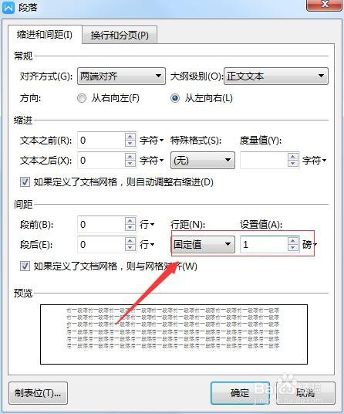Open 行 unit dropdown for 段后
The image size is (344, 414).
click(x=147, y=245)
